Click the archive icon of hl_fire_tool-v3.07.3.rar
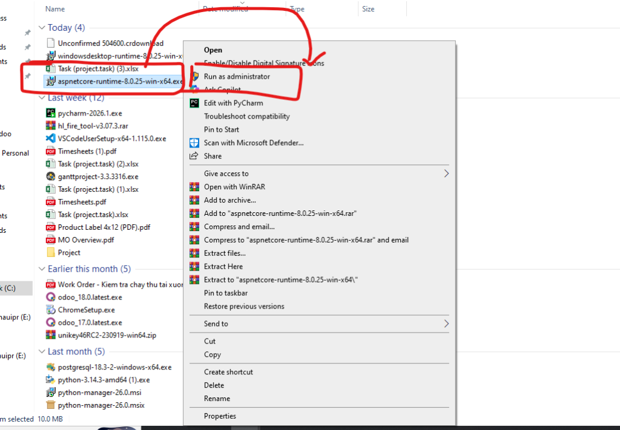The width and height of the screenshot is (620, 430). click(x=51, y=126)
